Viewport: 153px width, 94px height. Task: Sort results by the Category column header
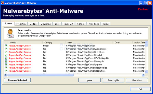tap(54, 42)
